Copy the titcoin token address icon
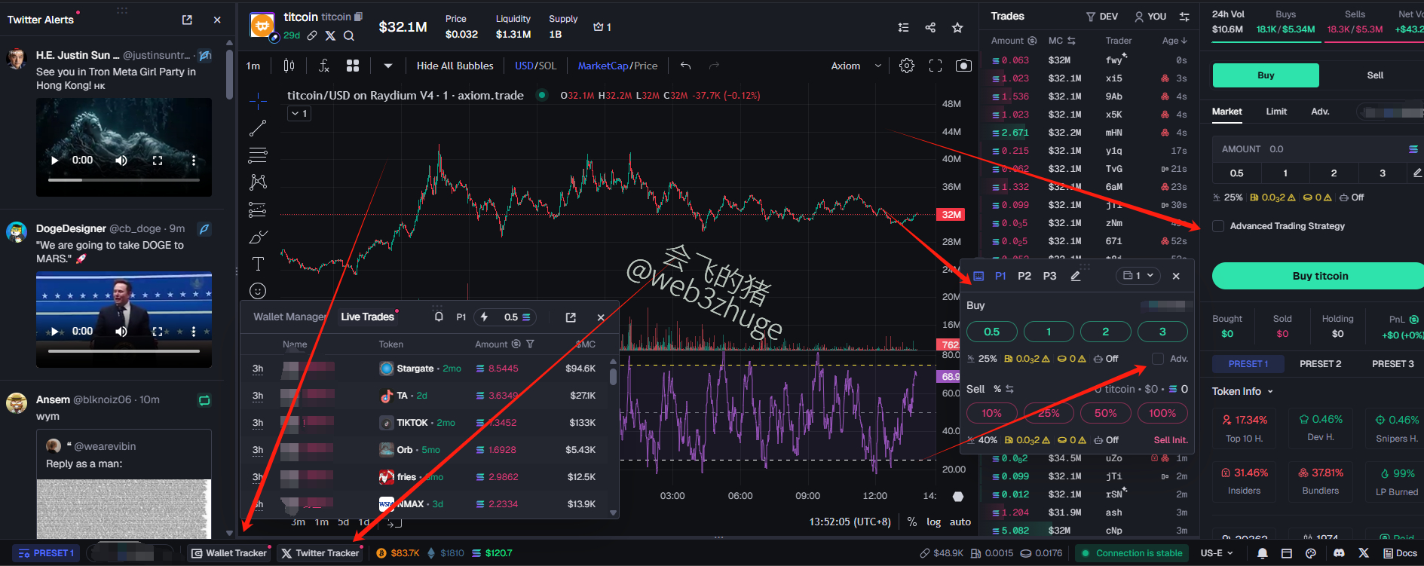 (x=359, y=17)
